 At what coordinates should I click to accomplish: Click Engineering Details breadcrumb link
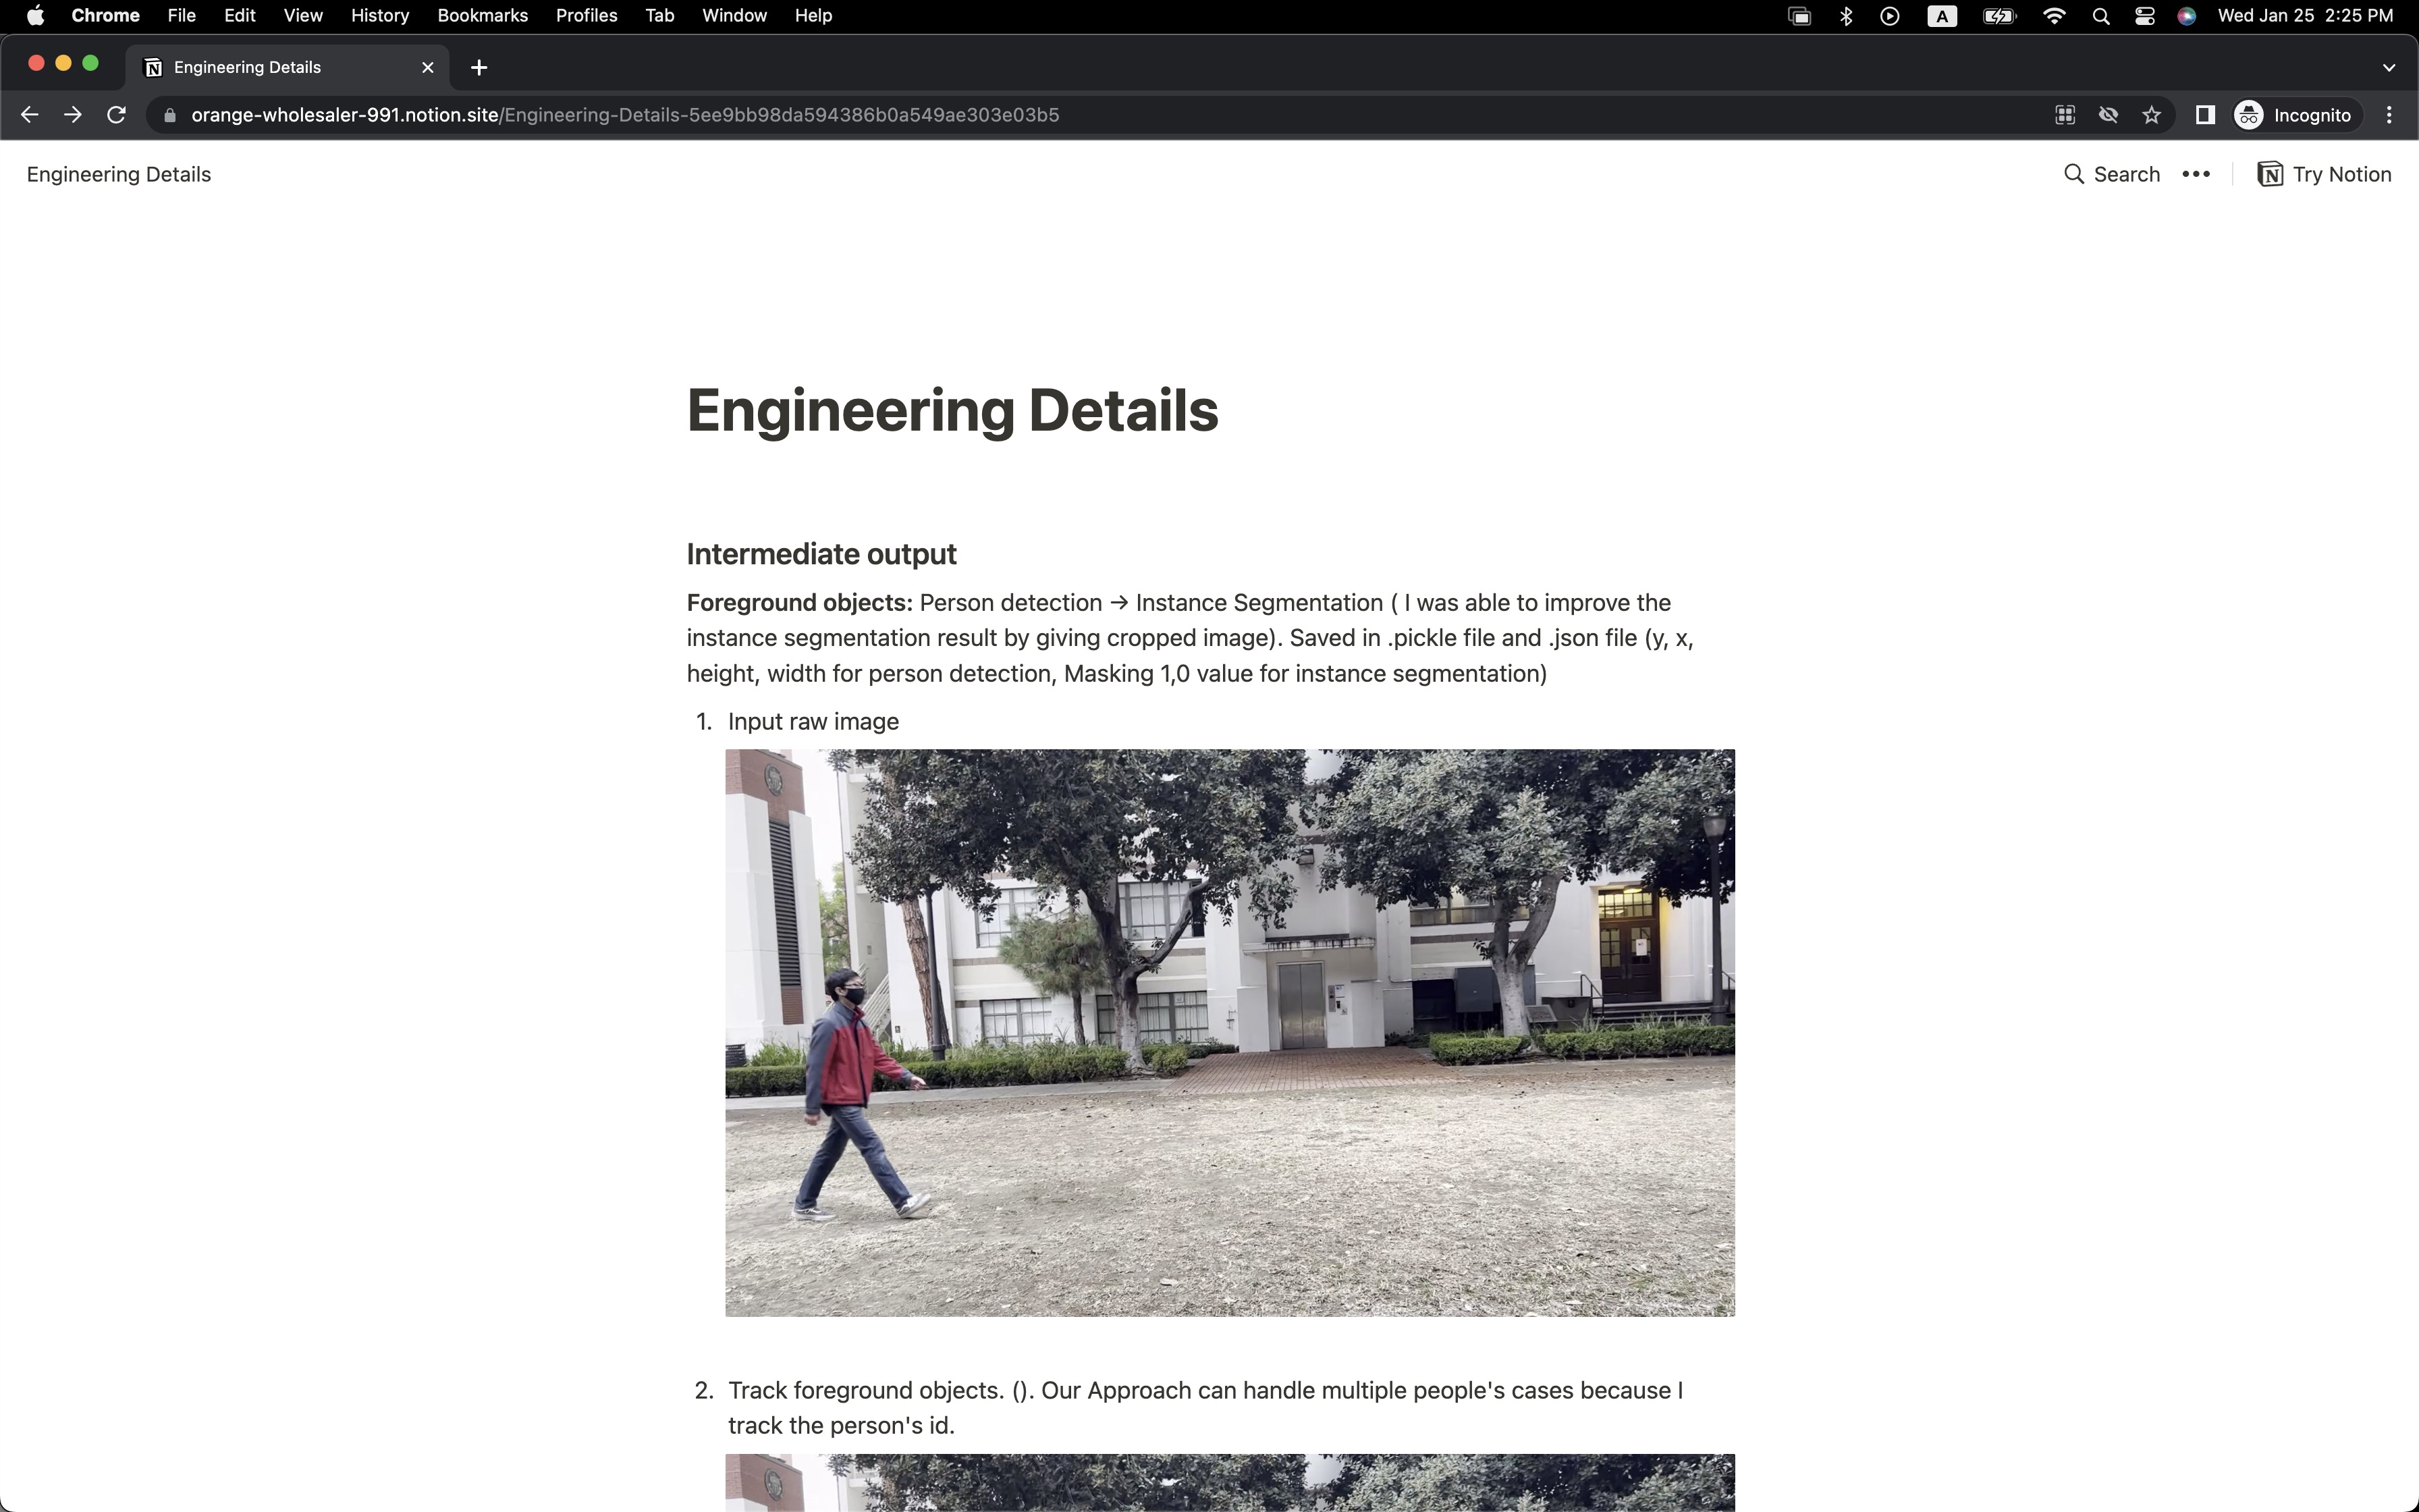tap(119, 174)
